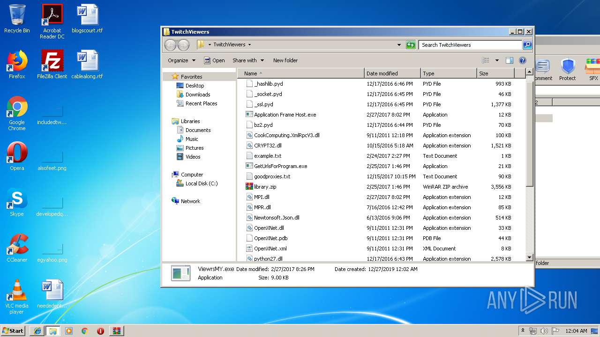The image size is (600, 337).
Task: Select the Videos library
Action: tap(193, 157)
